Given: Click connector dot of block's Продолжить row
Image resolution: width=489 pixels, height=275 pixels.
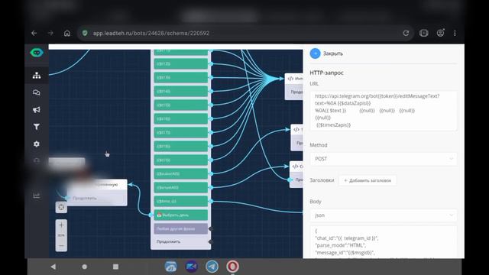Looking at the screenshot, I should pos(211,241).
